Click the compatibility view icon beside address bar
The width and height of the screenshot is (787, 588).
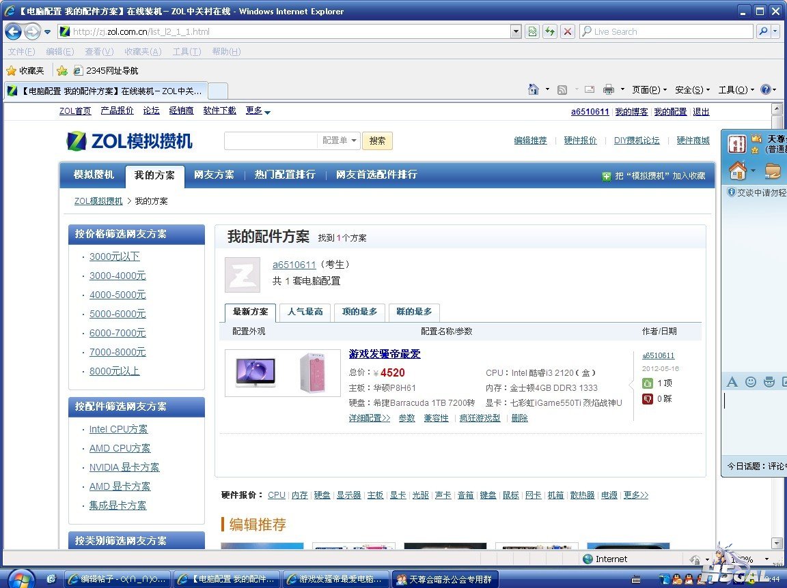pyautogui.click(x=533, y=31)
